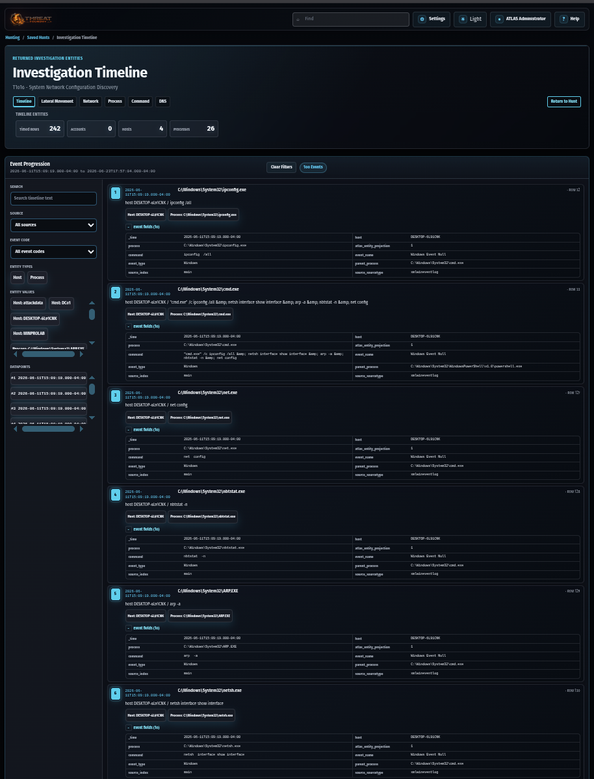Click the Entity Values scroll up arrow
Image resolution: width=594 pixels, height=779 pixels.
click(x=92, y=302)
